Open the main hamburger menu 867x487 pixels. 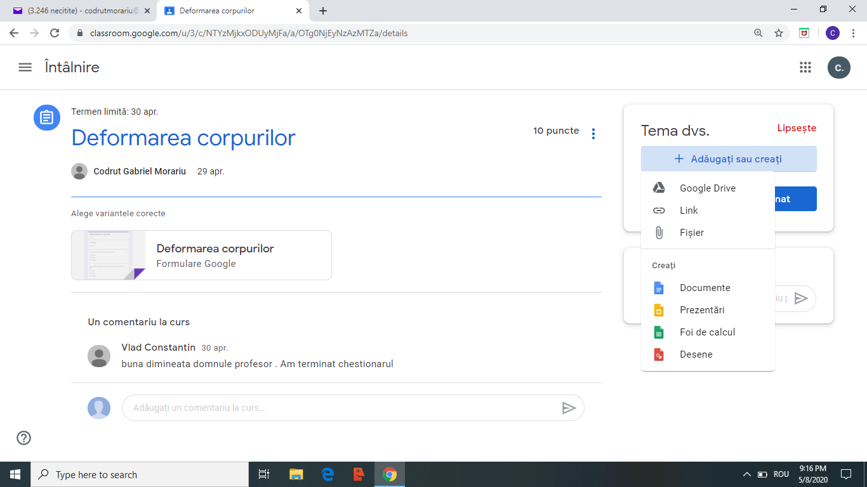pyautogui.click(x=25, y=67)
